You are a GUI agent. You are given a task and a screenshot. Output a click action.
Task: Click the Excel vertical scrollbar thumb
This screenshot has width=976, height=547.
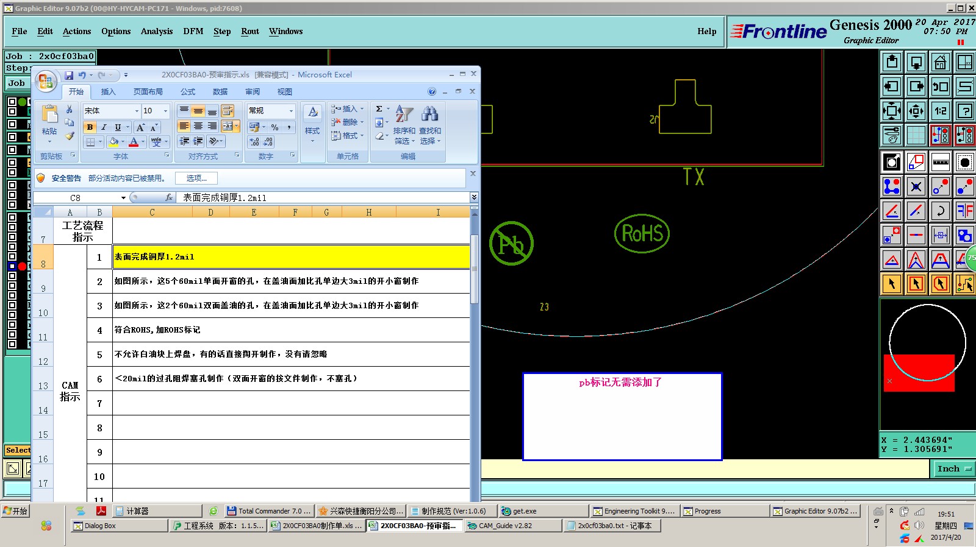(x=475, y=269)
